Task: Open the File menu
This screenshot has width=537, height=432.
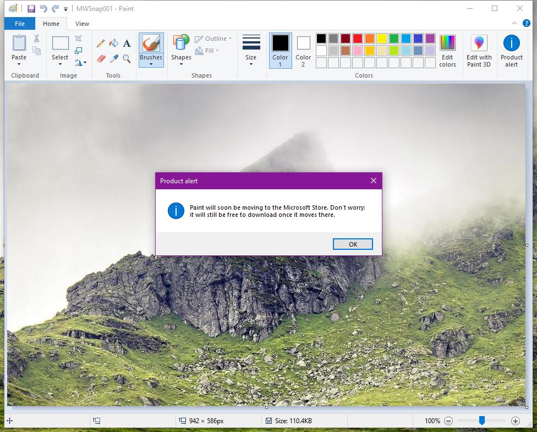Action: coord(19,24)
